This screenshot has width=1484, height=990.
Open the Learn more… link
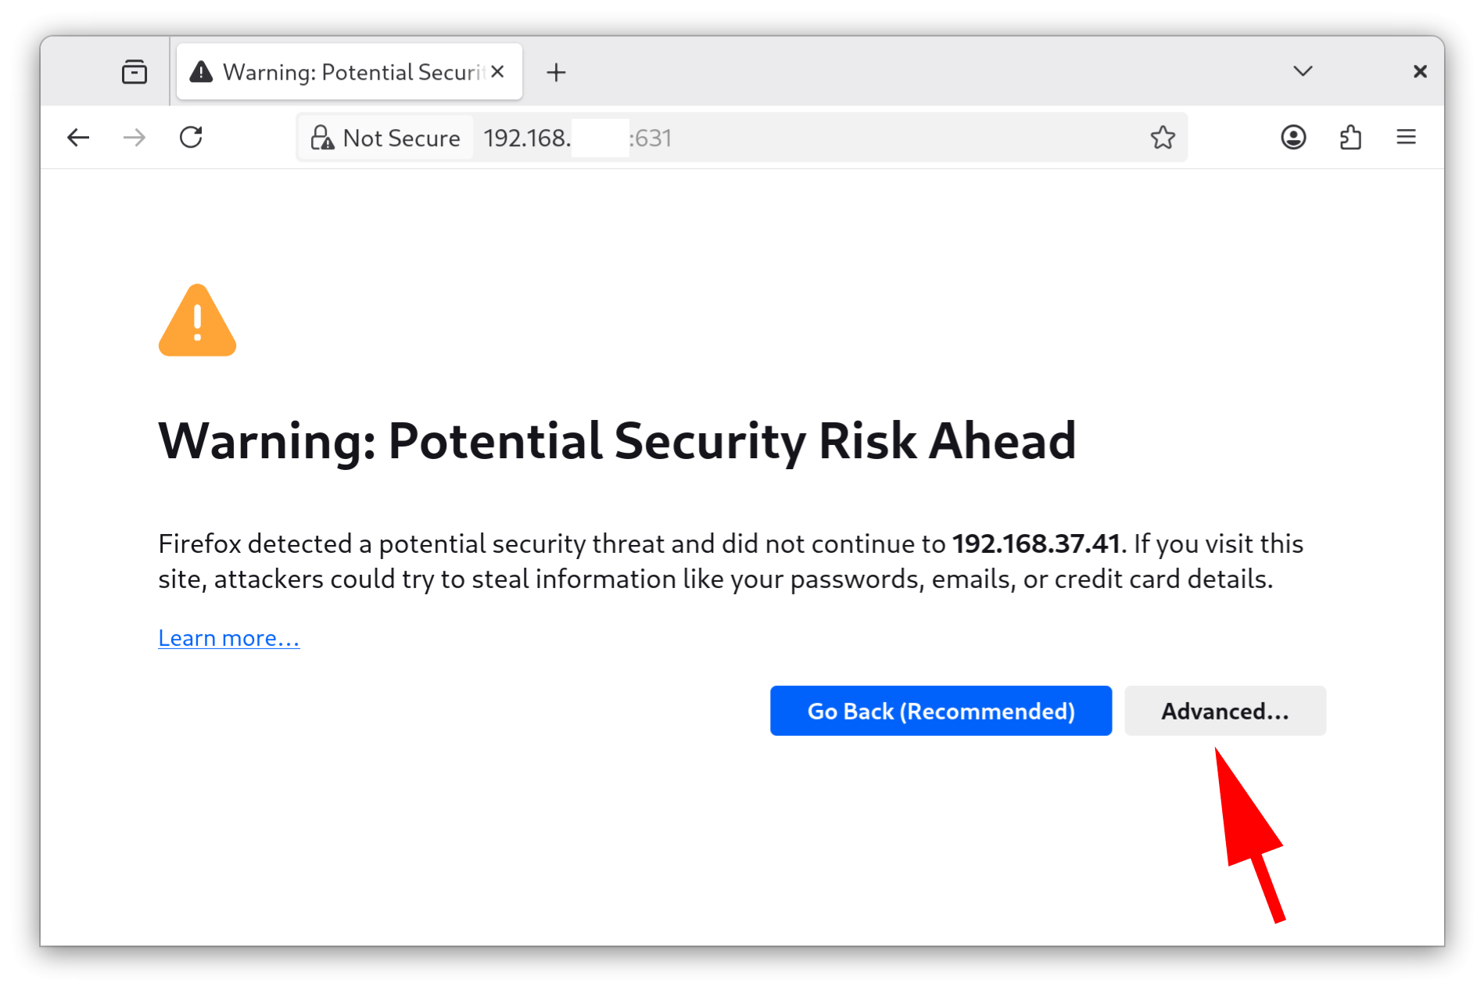click(x=228, y=638)
